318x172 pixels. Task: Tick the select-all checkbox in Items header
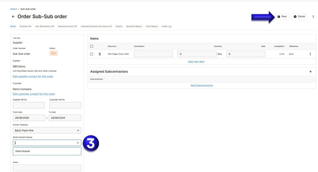pos(92,46)
